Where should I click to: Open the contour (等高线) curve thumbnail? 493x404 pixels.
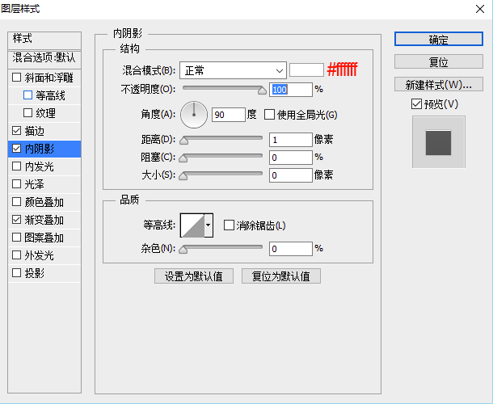[192, 225]
